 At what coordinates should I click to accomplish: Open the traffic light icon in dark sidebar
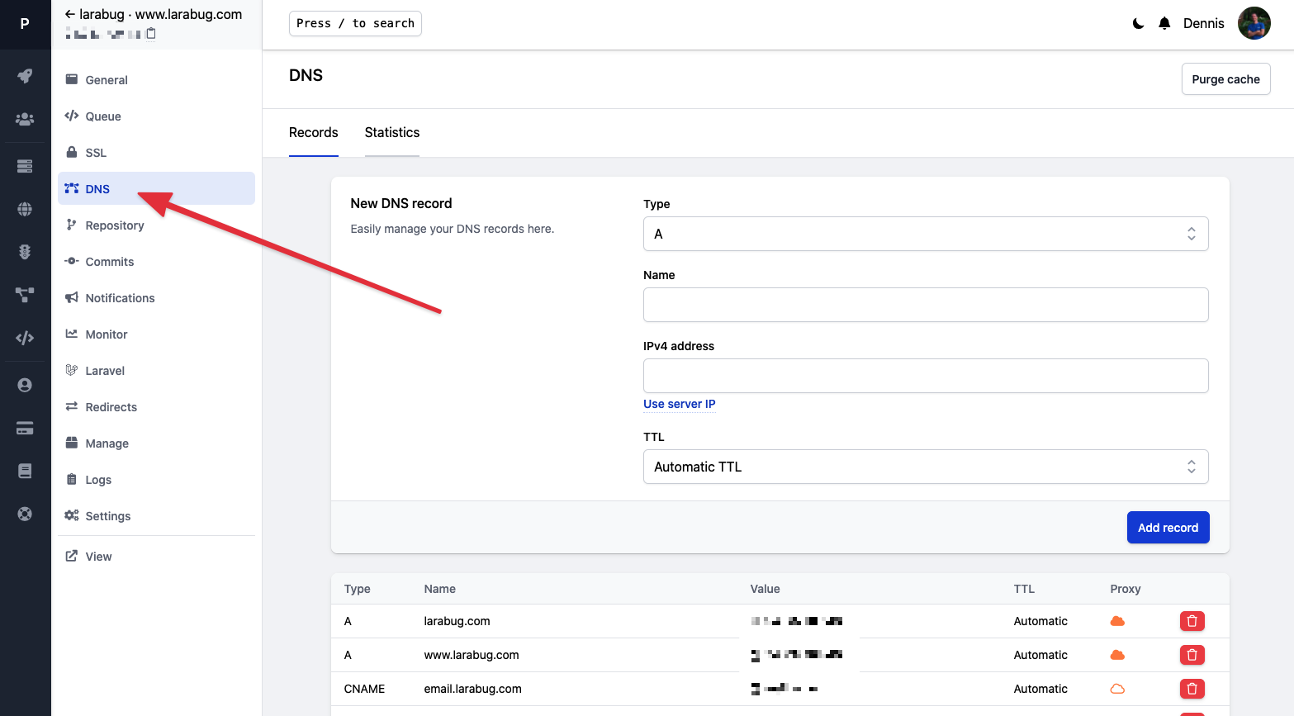pyautogui.click(x=25, y=252)
